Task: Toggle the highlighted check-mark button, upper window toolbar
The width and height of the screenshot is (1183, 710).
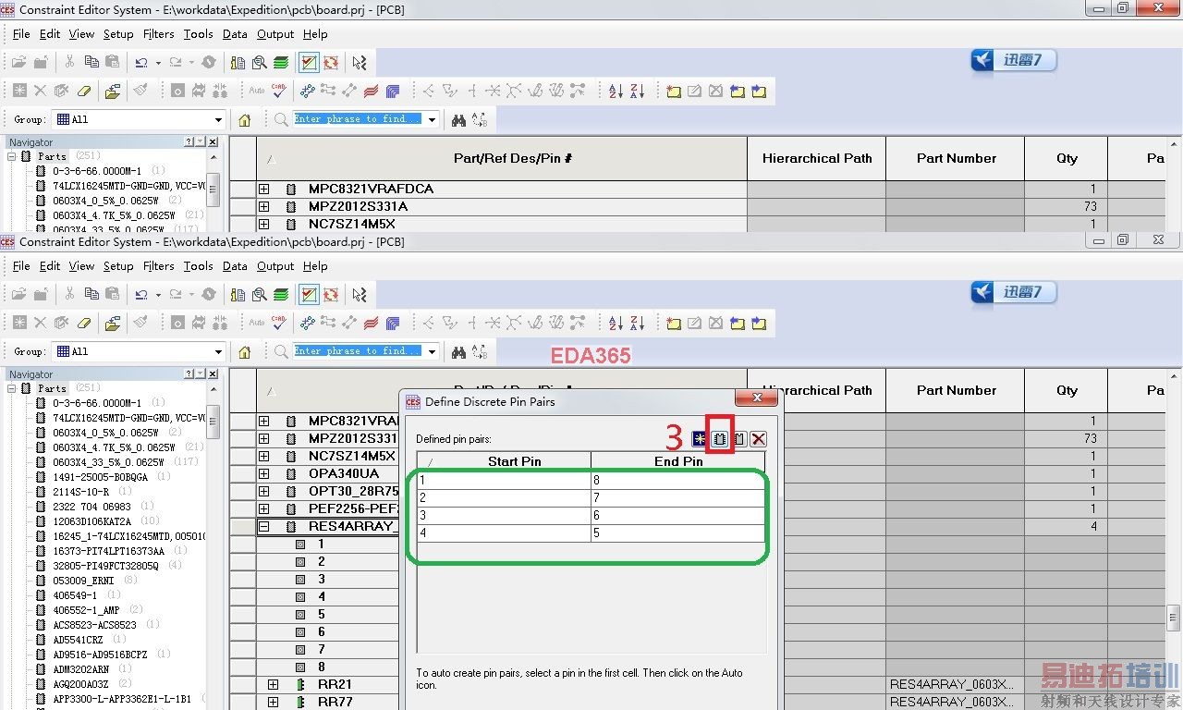Action: coord(310,62)
